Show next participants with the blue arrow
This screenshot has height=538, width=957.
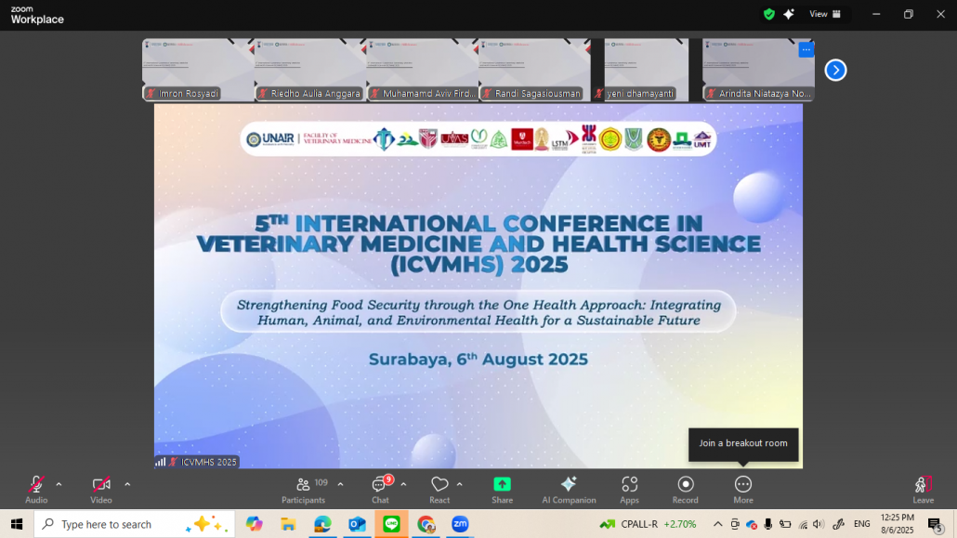click(835, 71)
